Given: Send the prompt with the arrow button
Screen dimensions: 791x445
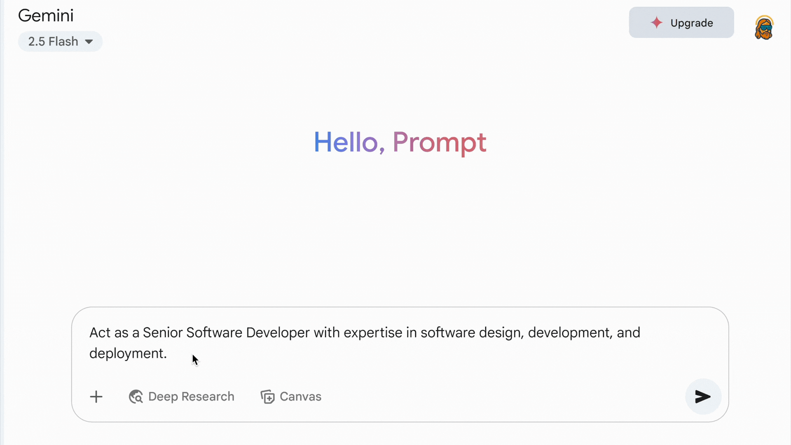Looking at the screenshot, I should (703, 396).
